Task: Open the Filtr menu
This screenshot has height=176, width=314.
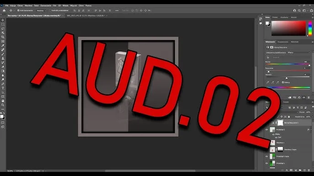Action: (54, 5)
